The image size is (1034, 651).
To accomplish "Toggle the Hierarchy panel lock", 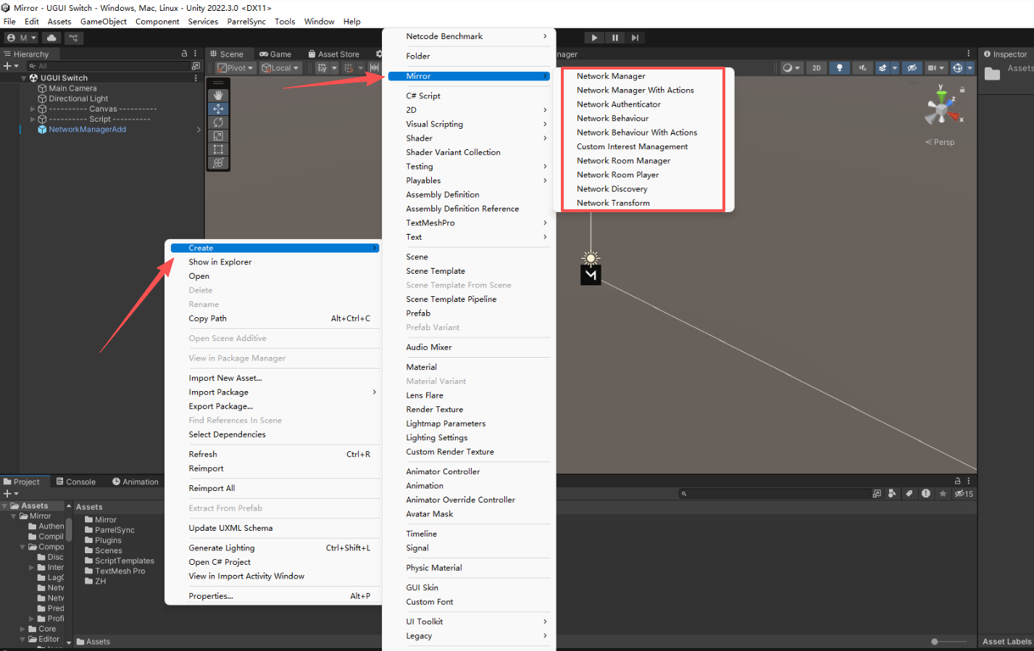I will pos(185,54).
